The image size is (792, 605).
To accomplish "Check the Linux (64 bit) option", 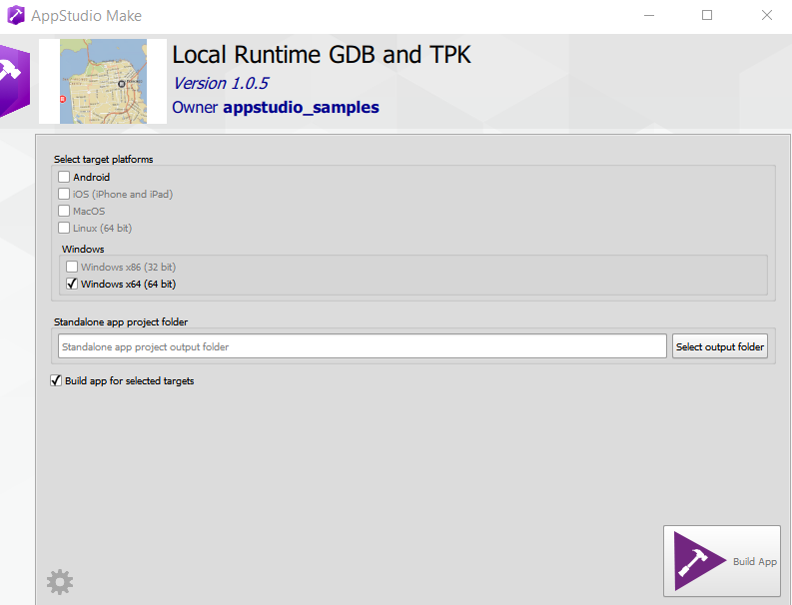I will pyautogui.click(x=64, y=228).
